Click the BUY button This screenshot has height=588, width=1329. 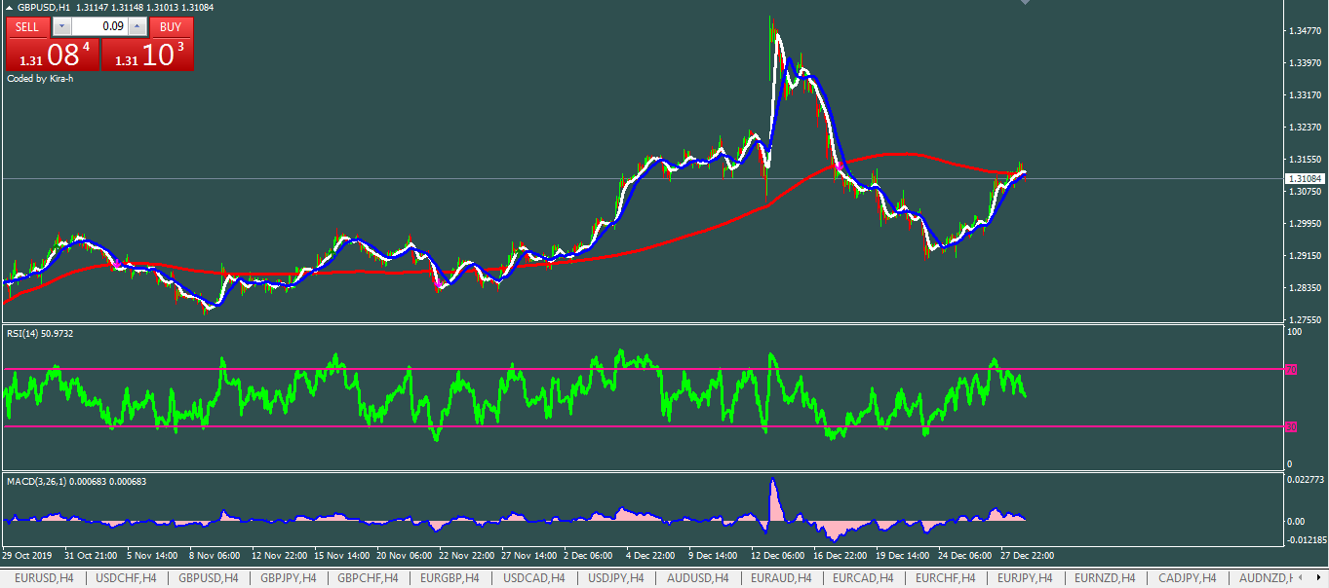click(171, 27)
